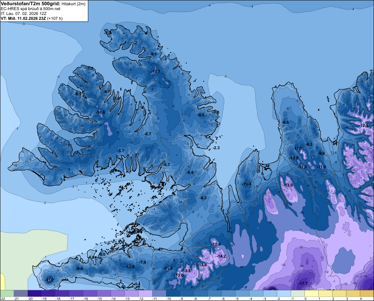Click the -11.7 temperature label
Viewport: 374px width, 301px height.
[49, 280]
